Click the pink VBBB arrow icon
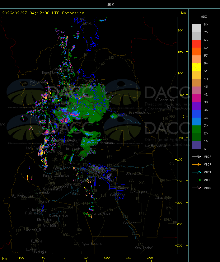 pyautogui.click(x=196, y=188)
